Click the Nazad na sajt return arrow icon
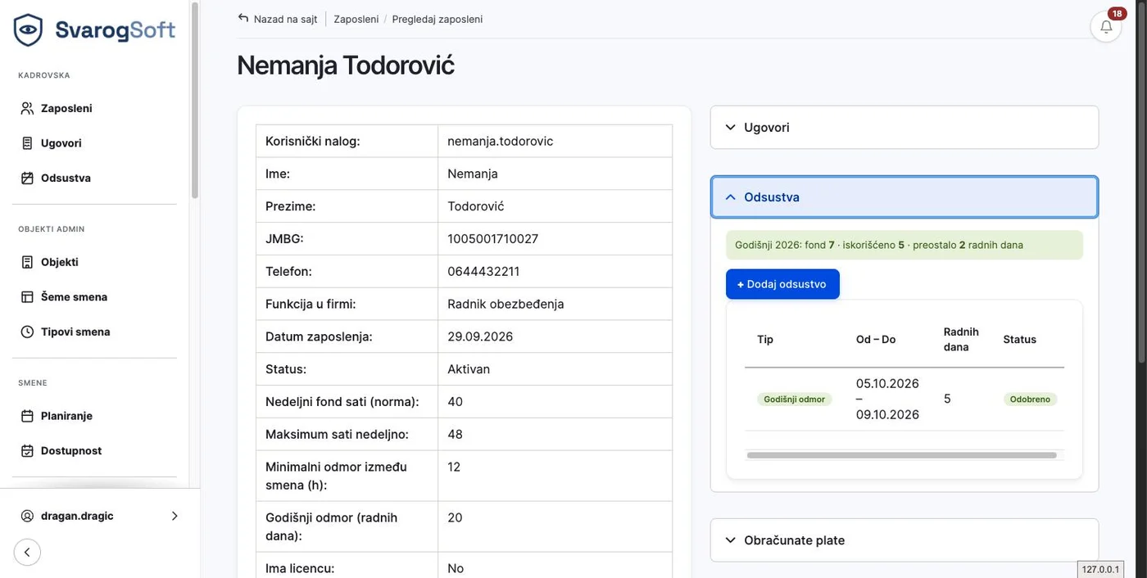 243,18
